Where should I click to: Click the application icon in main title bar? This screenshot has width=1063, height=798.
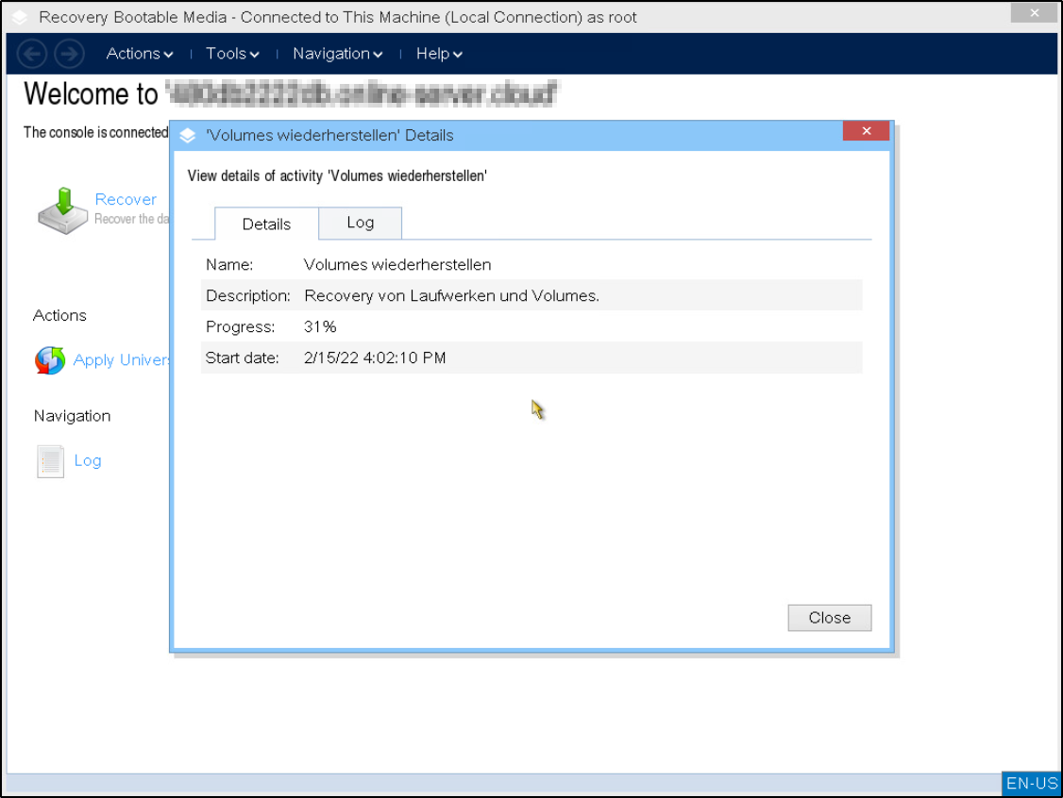click(x=21, y=17)
